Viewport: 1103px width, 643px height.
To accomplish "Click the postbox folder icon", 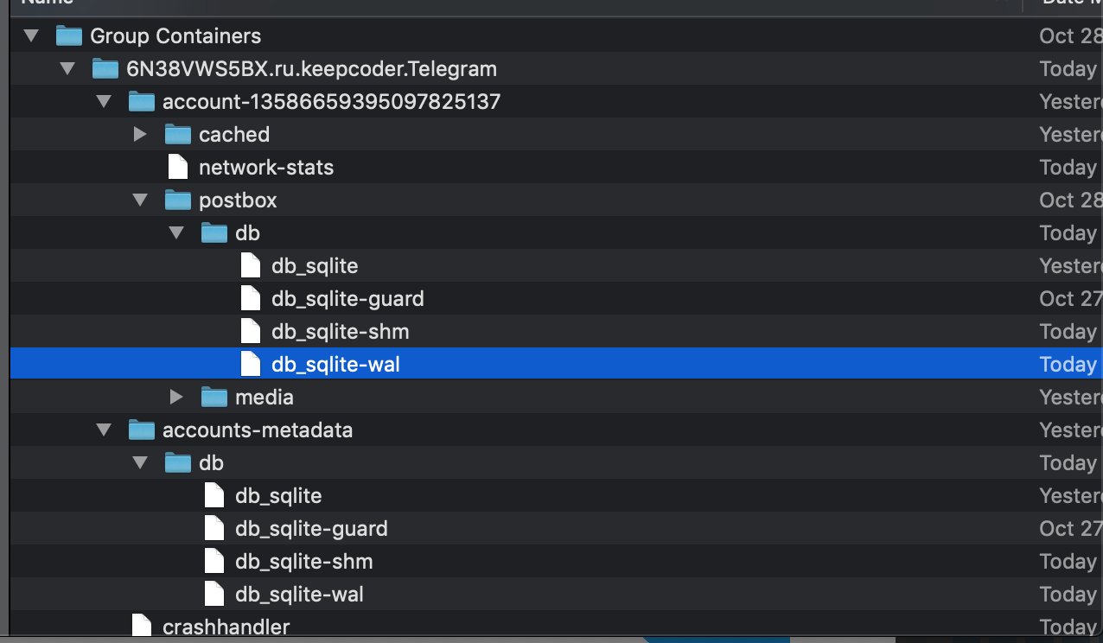I will [177, 200].
